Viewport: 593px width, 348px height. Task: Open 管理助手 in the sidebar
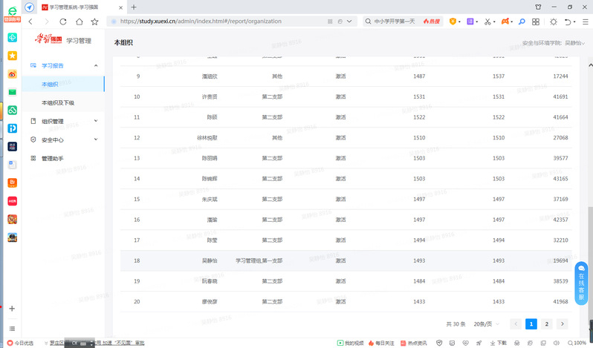[x=52, y=158]
